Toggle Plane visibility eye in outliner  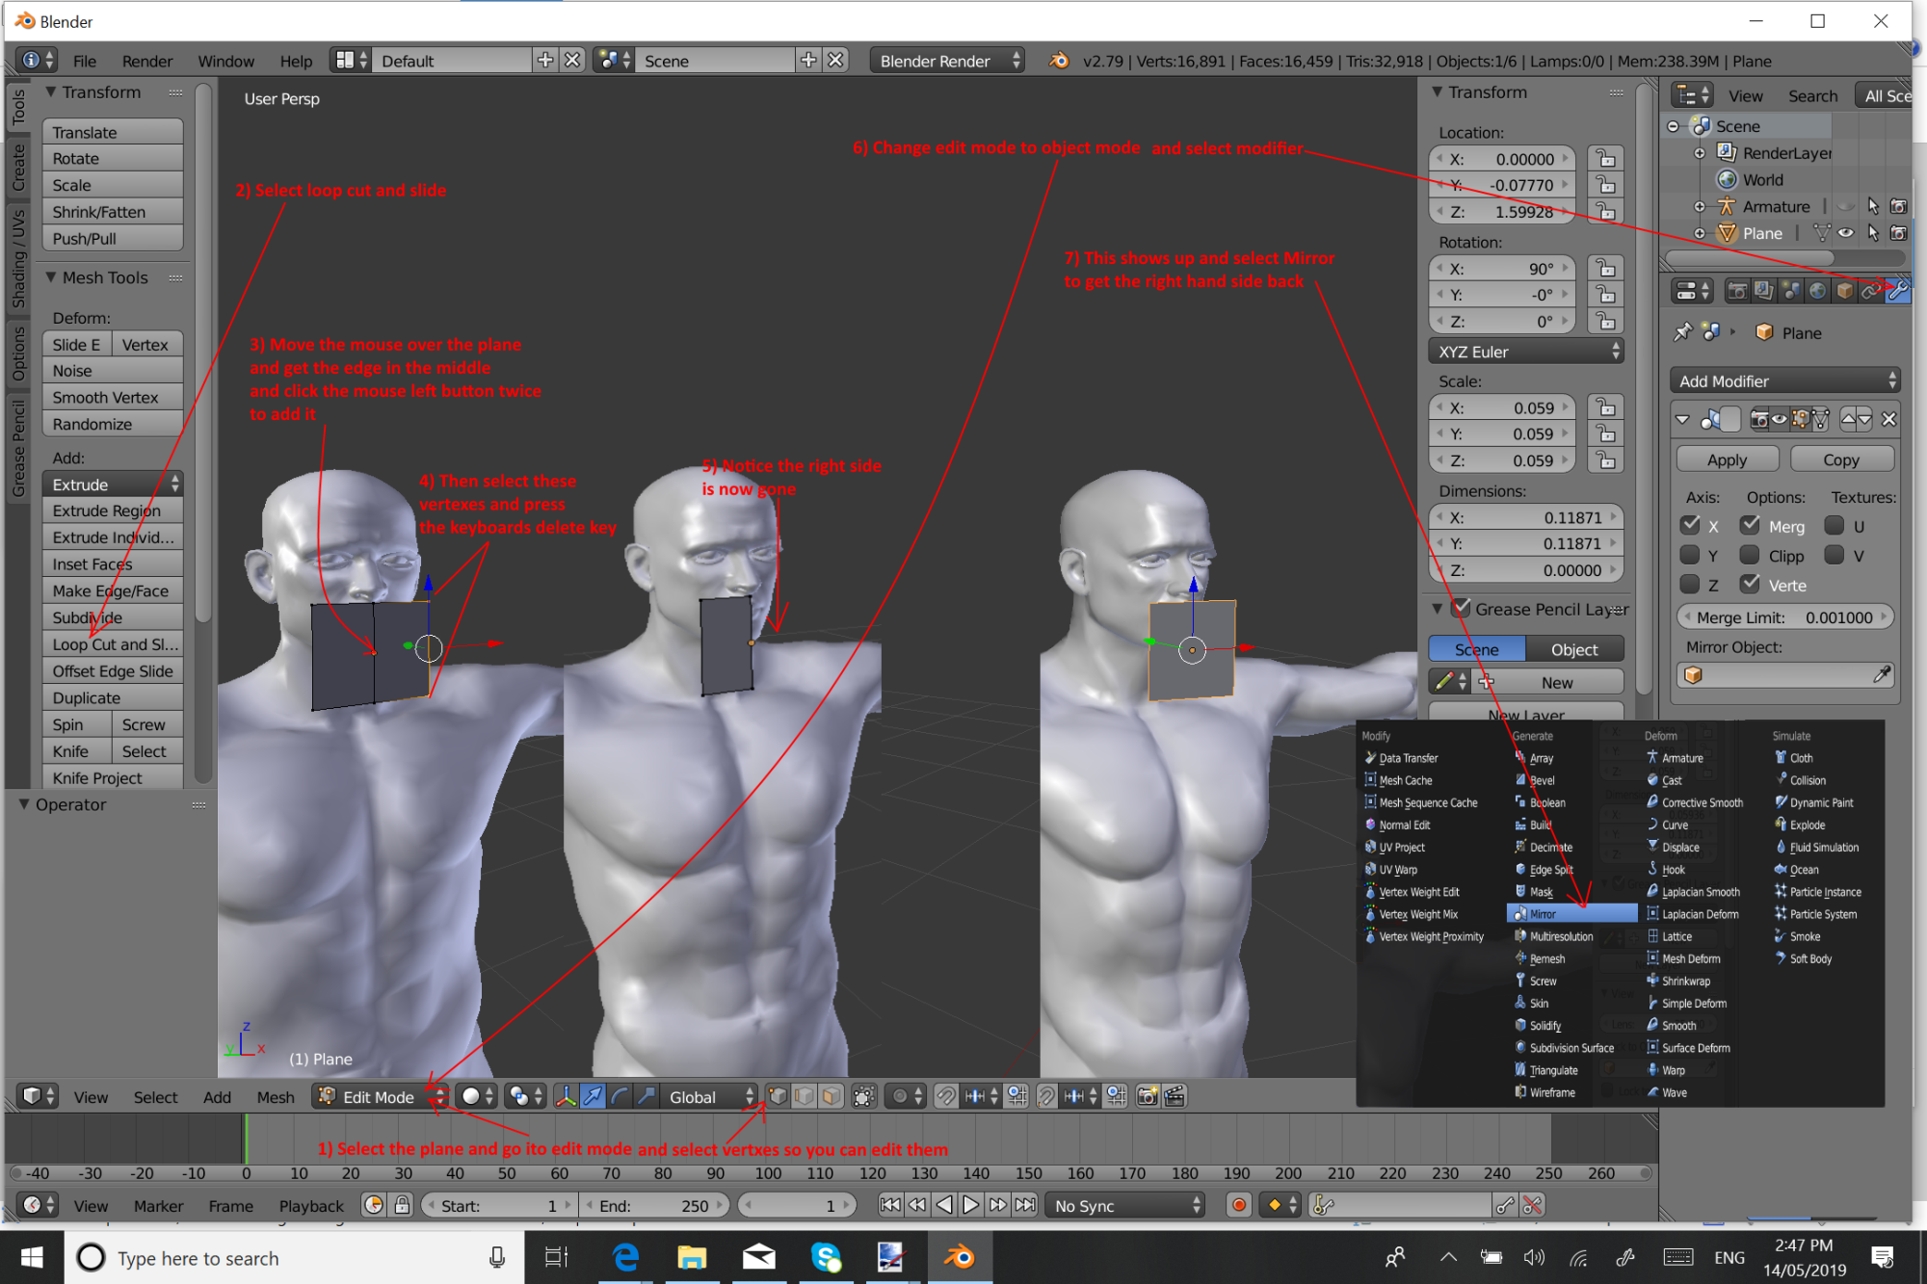(1846, 233)
